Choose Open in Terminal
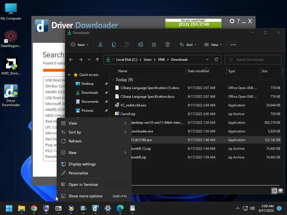The width and height of the screenshot is (287, 215). 94,185
